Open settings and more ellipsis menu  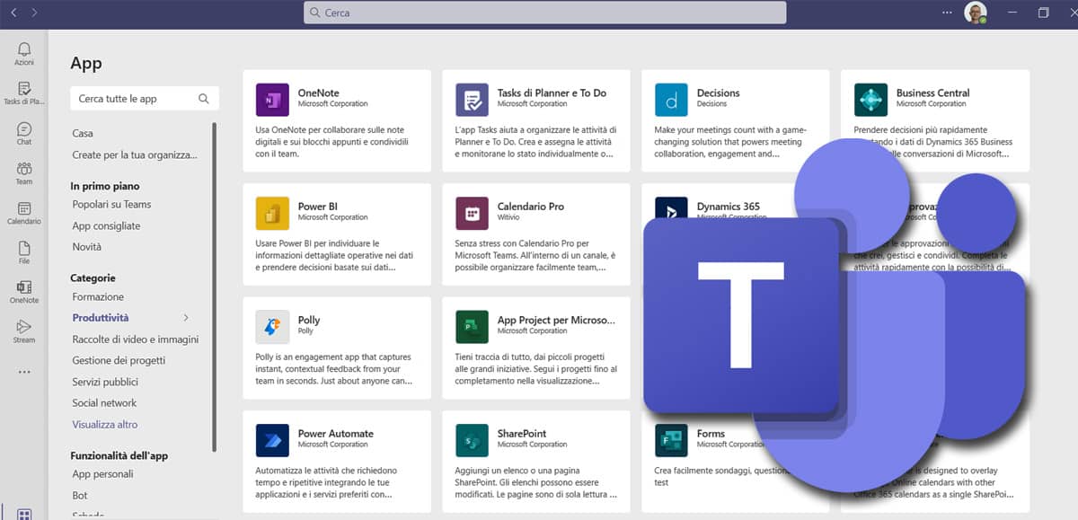point(947,13)
